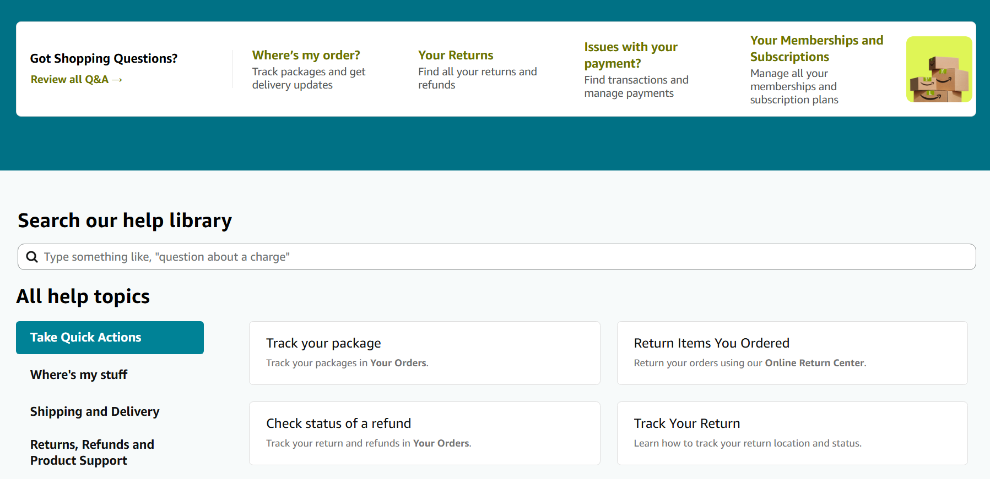Open Your Memberships and Subscriptions
990x479 pixels.
pos(816,48)
